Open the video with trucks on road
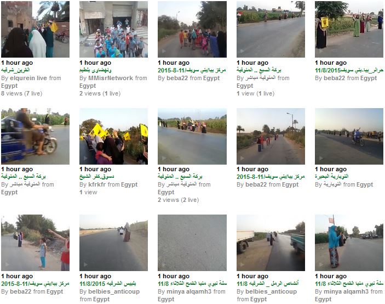Screen dimensions: 385x304 click(271, 243)
